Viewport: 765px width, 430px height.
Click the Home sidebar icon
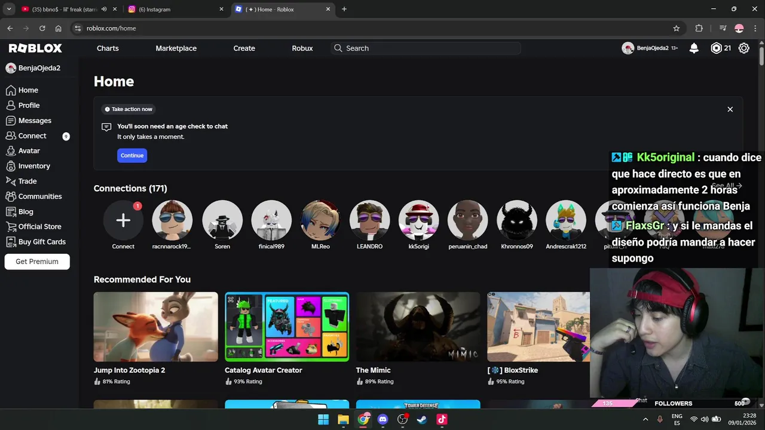[x=11, y=90]
